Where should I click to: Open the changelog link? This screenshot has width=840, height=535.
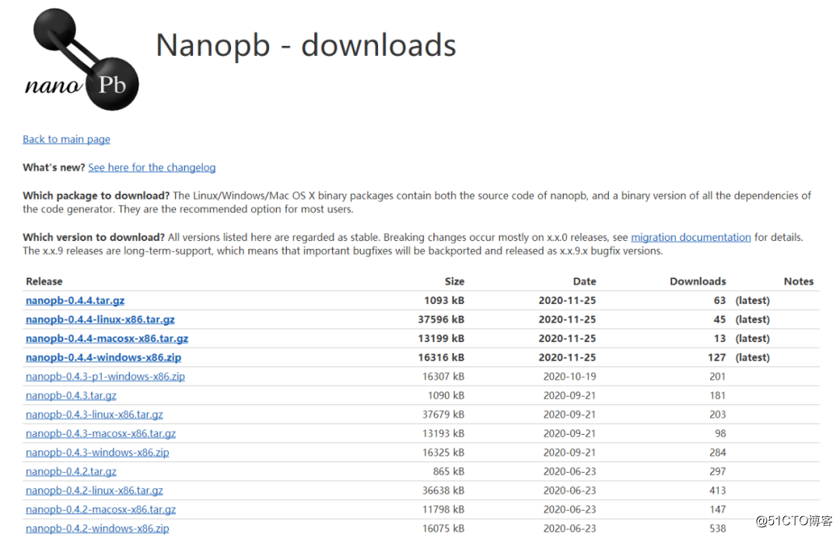[x=152, y=167]
